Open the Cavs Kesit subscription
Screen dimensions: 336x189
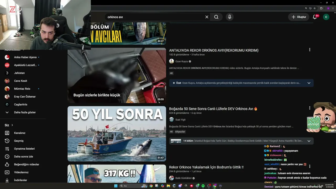[x=23, y=81]
